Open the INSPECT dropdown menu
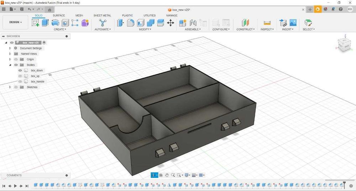The image size is (356, 191). (x=267, y=30)
